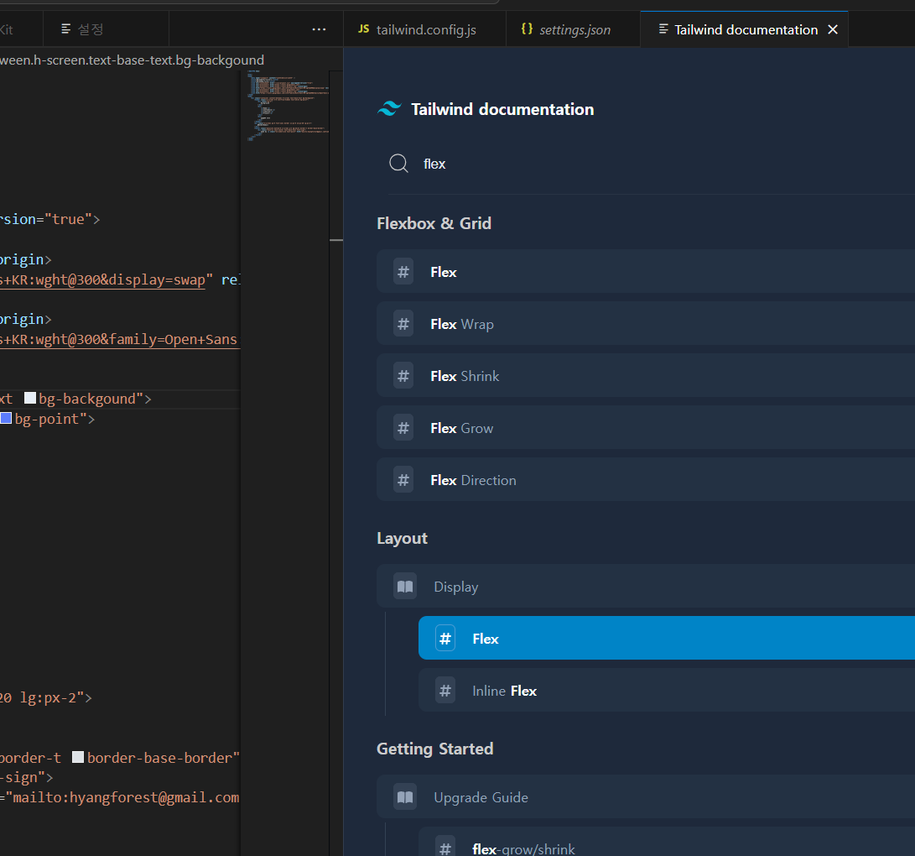Click the search magnifier icon
Screen dimensions: 915x856
(x=398, y=164)
